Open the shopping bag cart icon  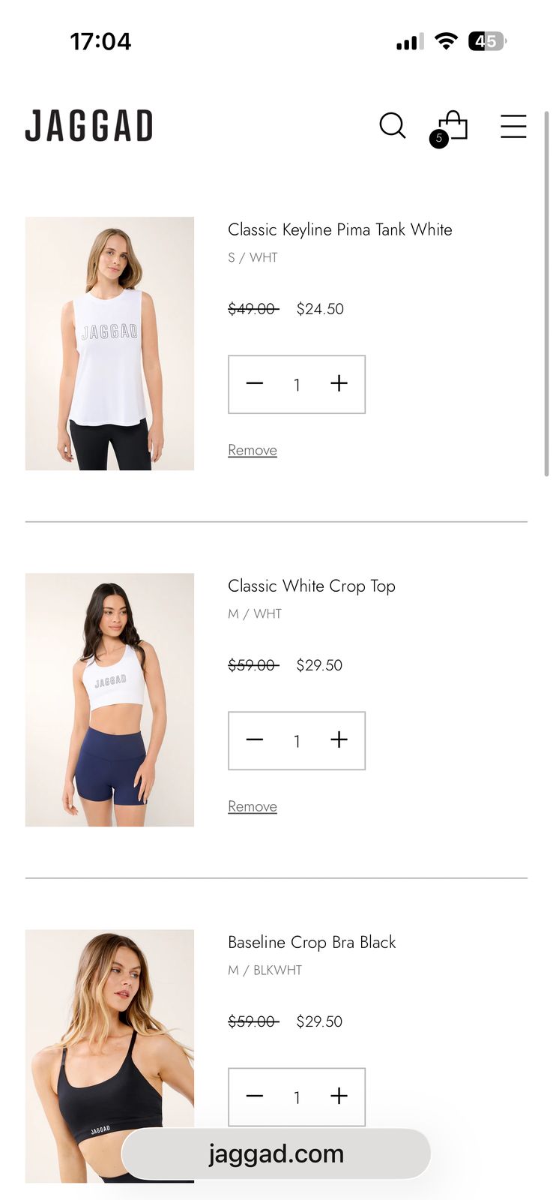coord(450,128)
